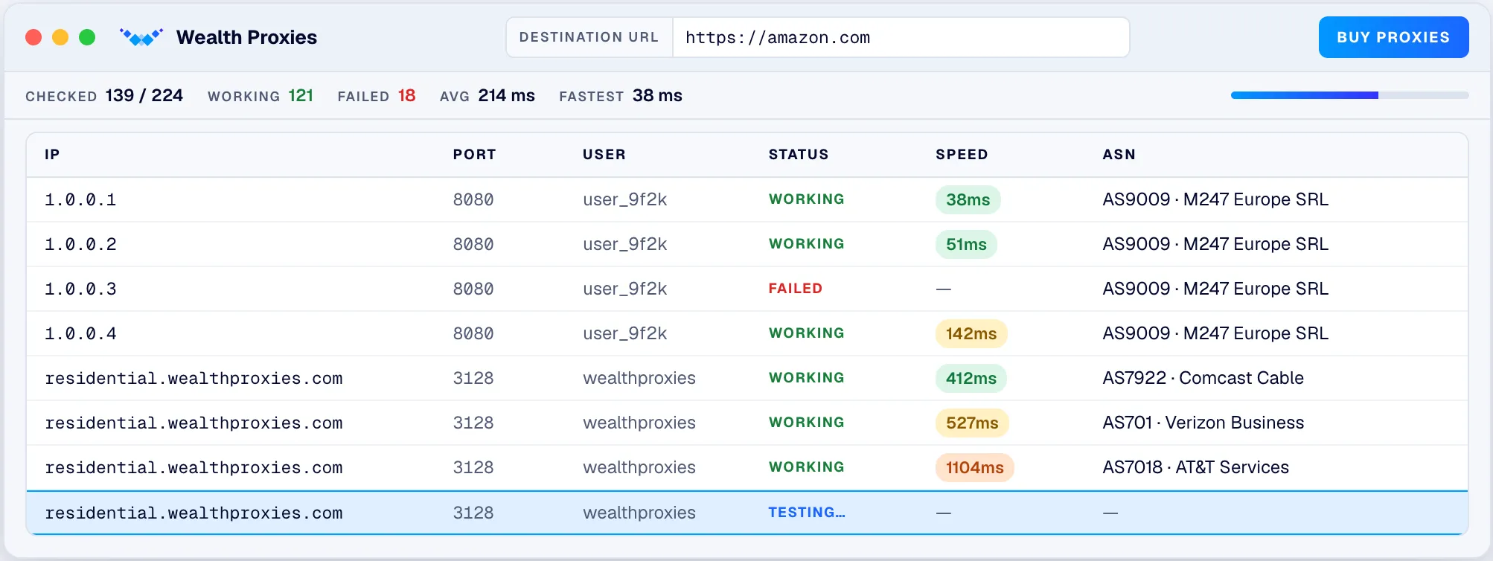
Task: Click the green zoom window button
Action: point(87,37)
